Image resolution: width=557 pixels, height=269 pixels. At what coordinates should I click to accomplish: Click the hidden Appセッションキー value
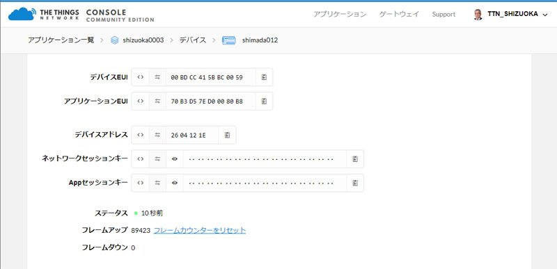point(261,184)
